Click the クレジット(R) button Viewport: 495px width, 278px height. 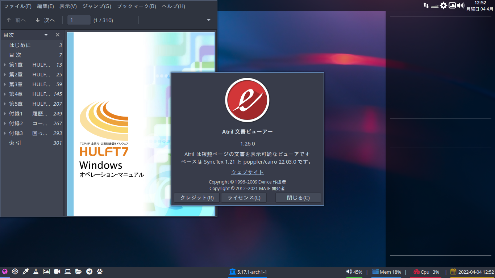tap(197, 198)
